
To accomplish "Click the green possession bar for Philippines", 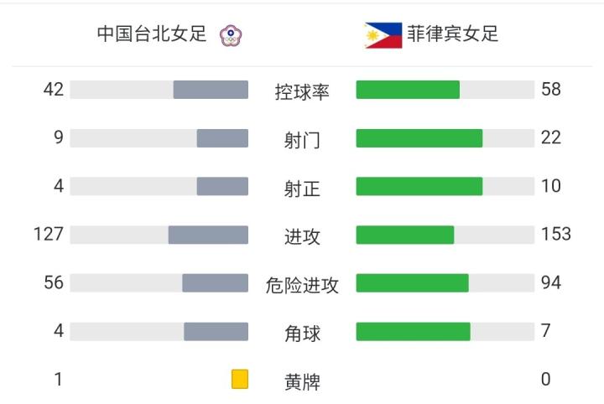I will 408,90.
